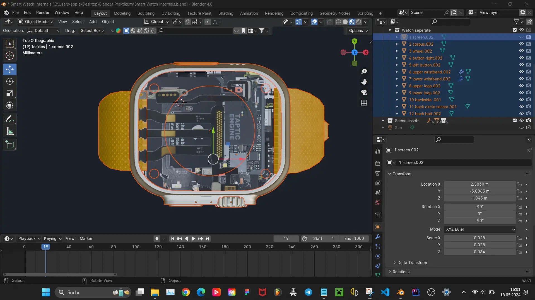The image size is (535, 300).
Task: Open the Select Box drag dropdown
Action: 92,31
